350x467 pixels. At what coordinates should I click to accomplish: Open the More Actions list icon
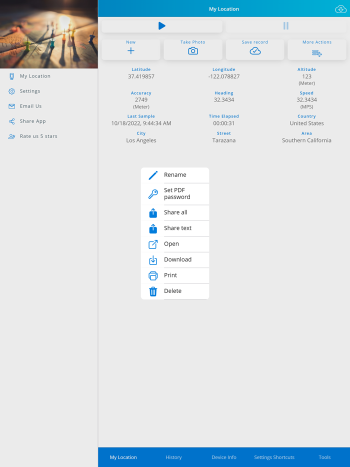[317, 53]
